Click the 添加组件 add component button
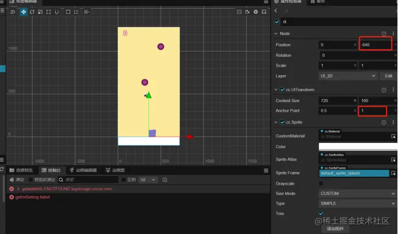398x234 pixels. point(335,229)
